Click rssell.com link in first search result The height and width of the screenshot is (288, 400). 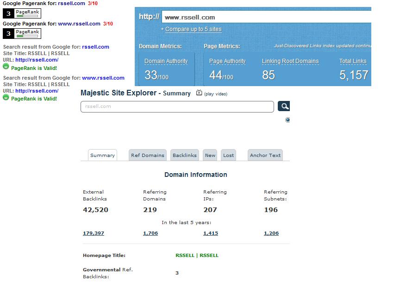pyautogui.click(x=96, y=47)
